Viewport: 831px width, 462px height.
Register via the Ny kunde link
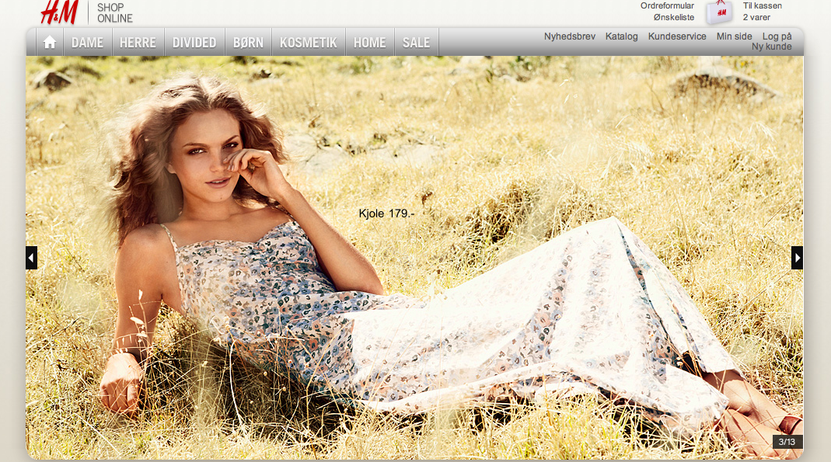[x=771, y=47]
